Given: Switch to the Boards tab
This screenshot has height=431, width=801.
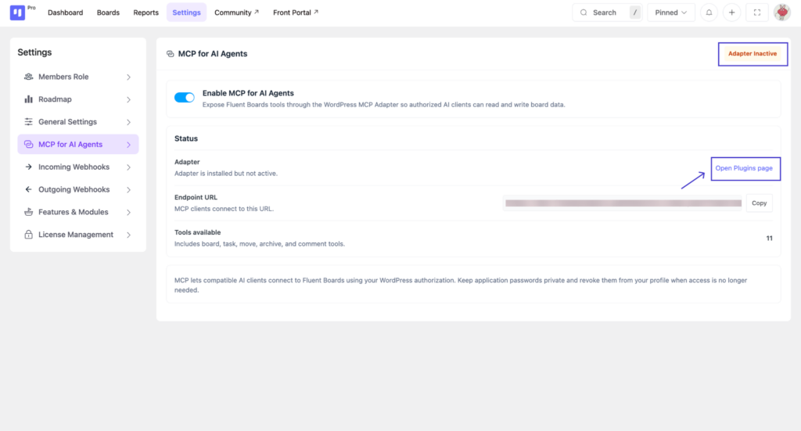Looking at the screenshot, I should (108, 13).
